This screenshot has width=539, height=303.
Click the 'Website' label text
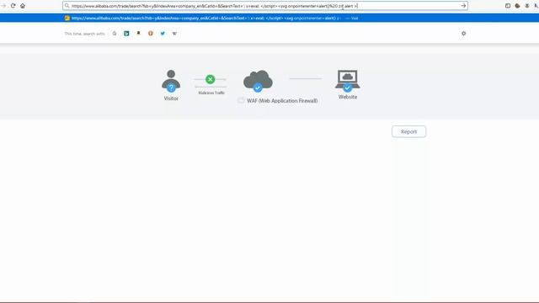click(x=348, y=97)
